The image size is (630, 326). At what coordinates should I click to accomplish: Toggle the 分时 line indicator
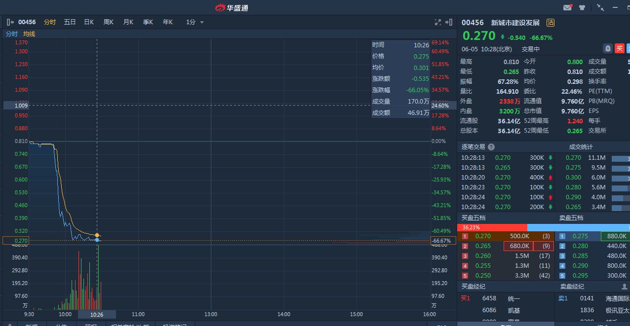pos(12,34)
